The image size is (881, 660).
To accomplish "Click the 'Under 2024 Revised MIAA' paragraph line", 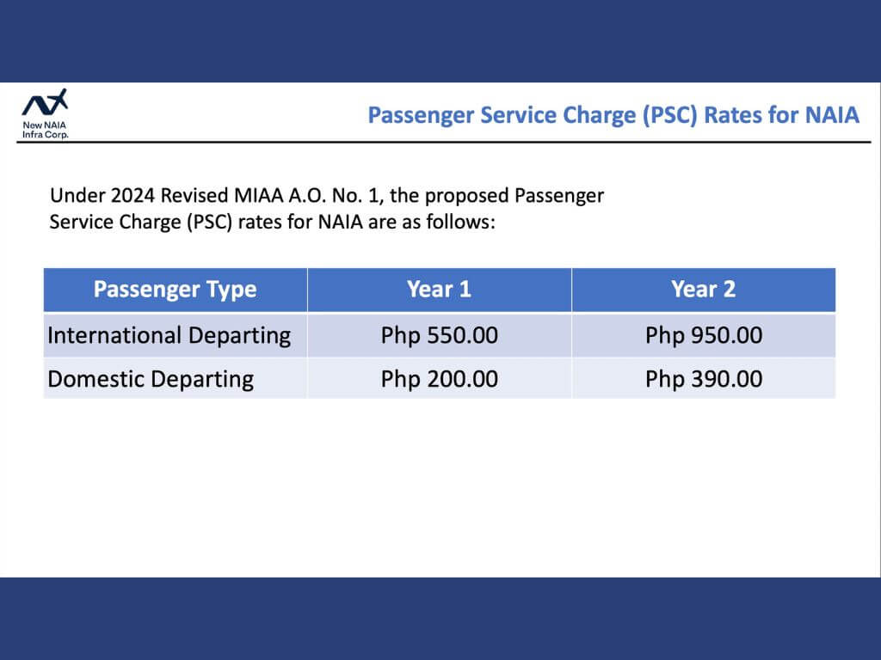I will tap(327, 196).
